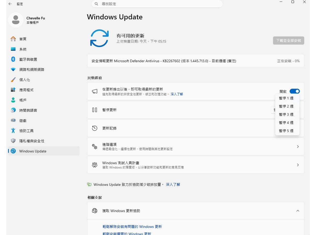Viewport: 314px width, 235px height.
Task: Choose 暫停 1 週 from dropdown
Action: click(x=287, y=98)
